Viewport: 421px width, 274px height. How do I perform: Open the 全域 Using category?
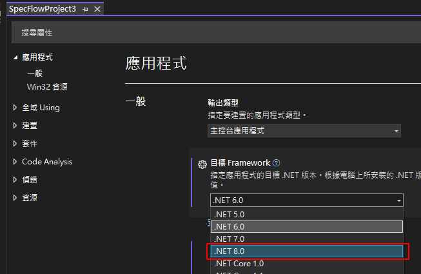pos(41,108)
